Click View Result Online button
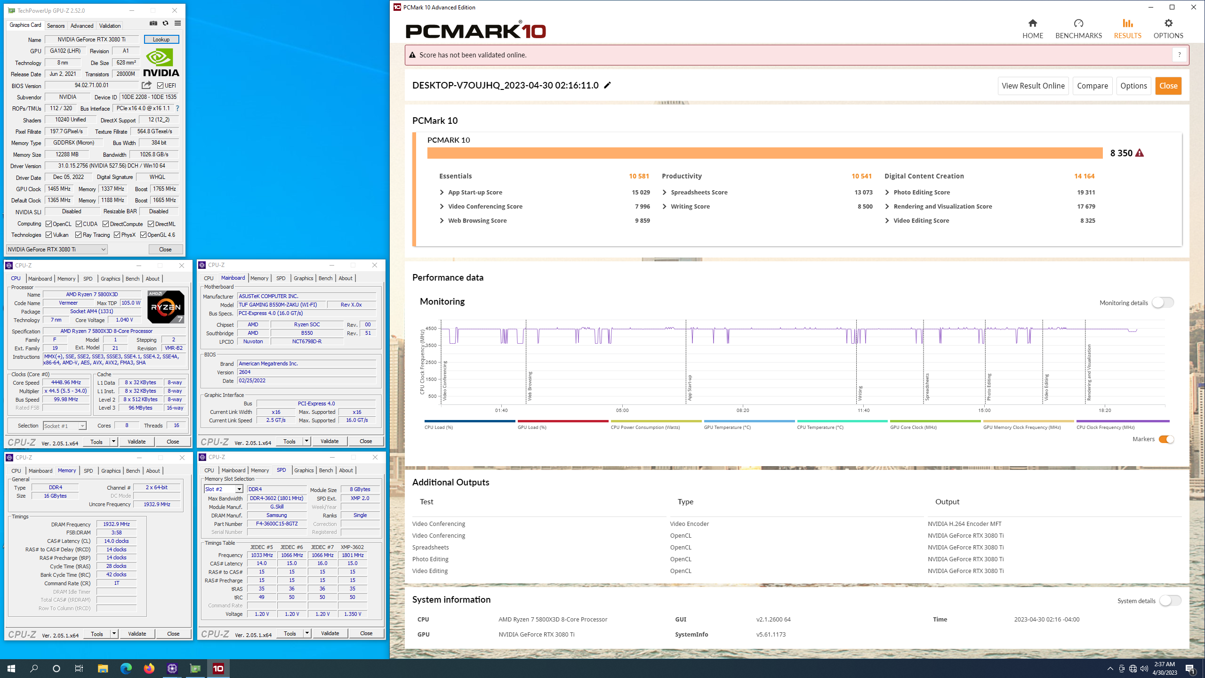Viewport: 1205px width, 678px height. tap(1033, 86)
